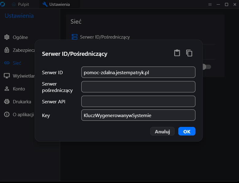This screenshot has height=183, width=239.
Task: Open O aplikacji info icon
Action: 7,115
